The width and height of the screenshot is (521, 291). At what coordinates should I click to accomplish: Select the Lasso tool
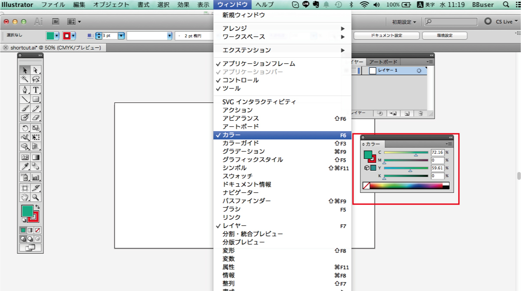coord(36,79)
